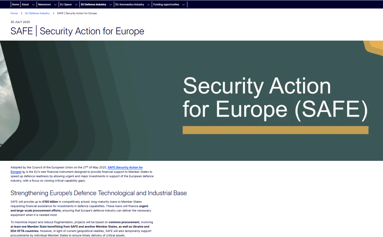The image size is (383, 237).
Task: Click the external link icon after the SAFE link
Action: [24, 172]
